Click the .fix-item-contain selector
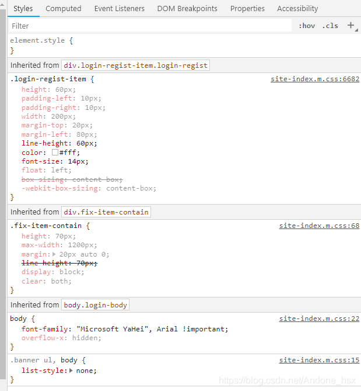361x391 pixels. (x=45, y=226)
